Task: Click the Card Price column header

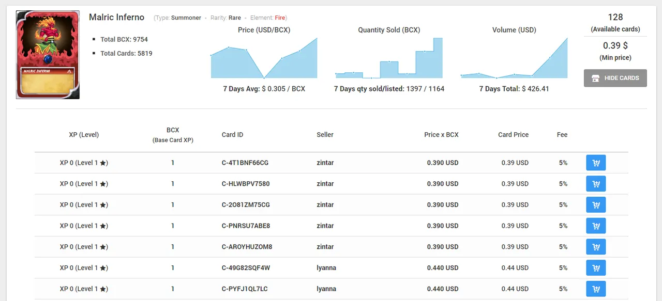Action: tap(513, 135)
